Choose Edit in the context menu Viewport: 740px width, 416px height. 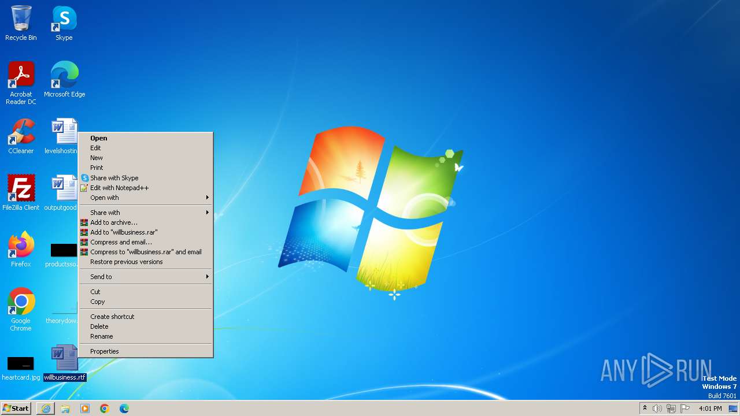pos(146,148)
